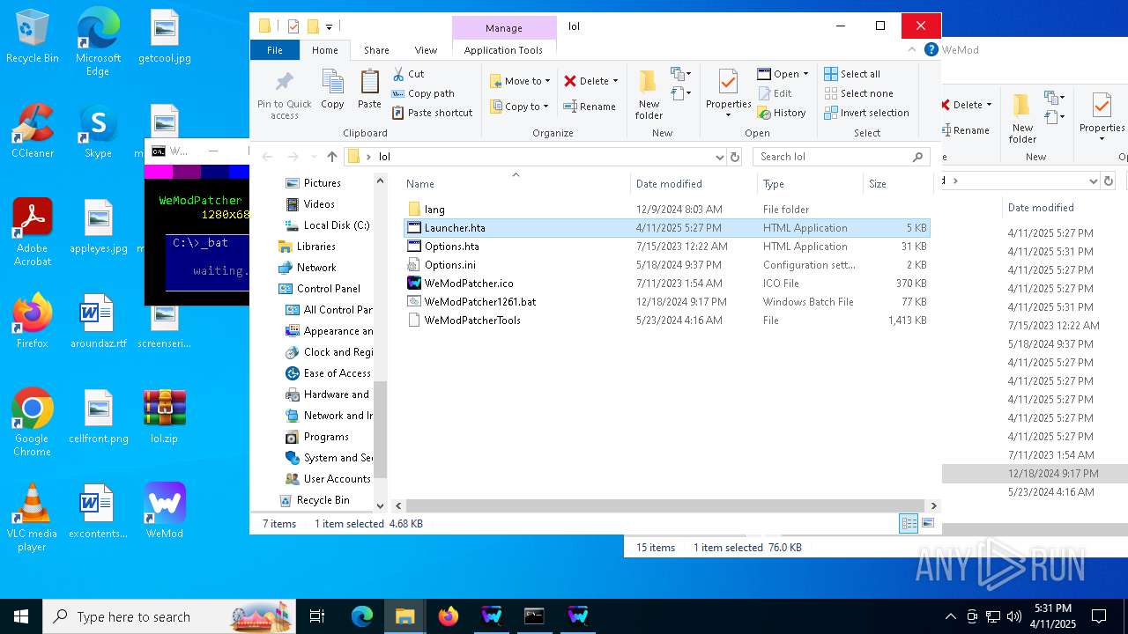This screenshot has height=634, width=1128.
Task: Click the Manage contextual tab
Action: (x=503, y=28)
